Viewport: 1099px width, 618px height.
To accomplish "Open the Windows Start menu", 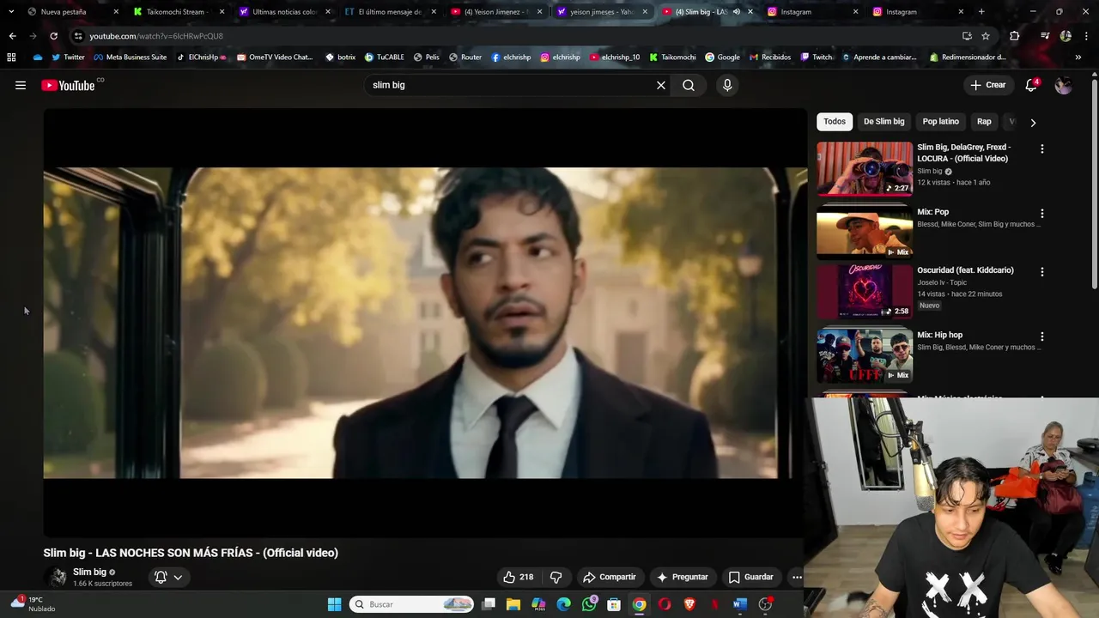I will tap(334, 604).
